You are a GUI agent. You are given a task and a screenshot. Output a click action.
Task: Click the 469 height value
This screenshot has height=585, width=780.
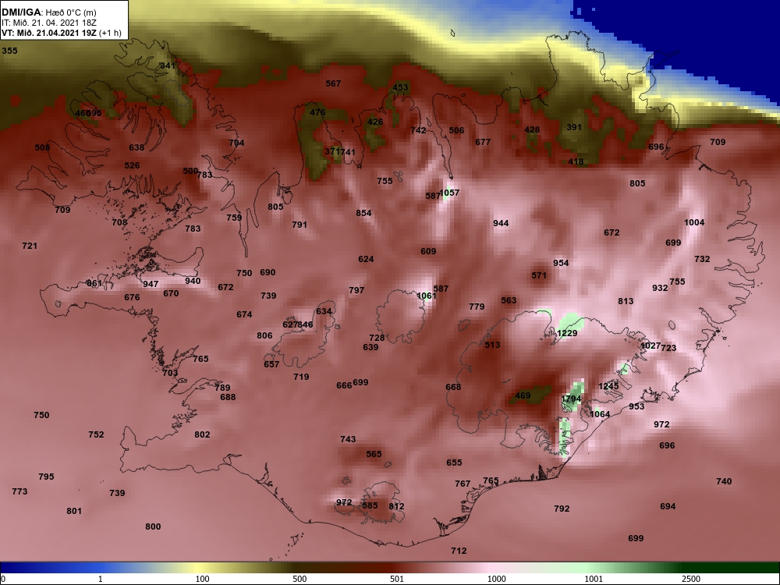pyautogui.click(x=523, y=396)
